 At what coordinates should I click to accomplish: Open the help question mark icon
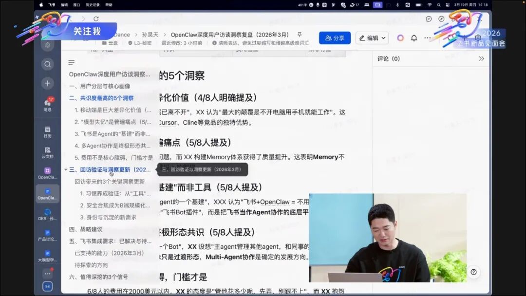[473, 272]
